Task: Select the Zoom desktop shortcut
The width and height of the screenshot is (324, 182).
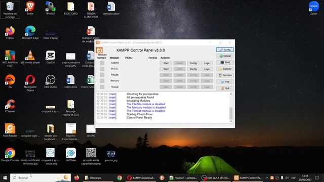Action: click(314, 8)
